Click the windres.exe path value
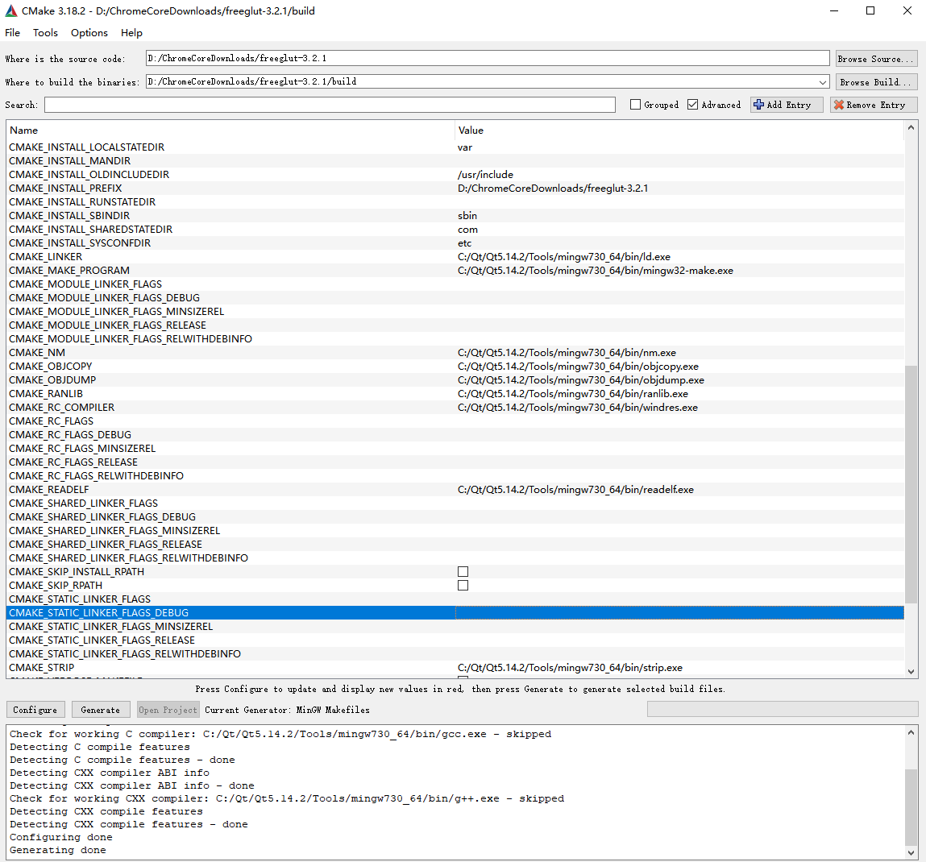 tap(578, 408)
